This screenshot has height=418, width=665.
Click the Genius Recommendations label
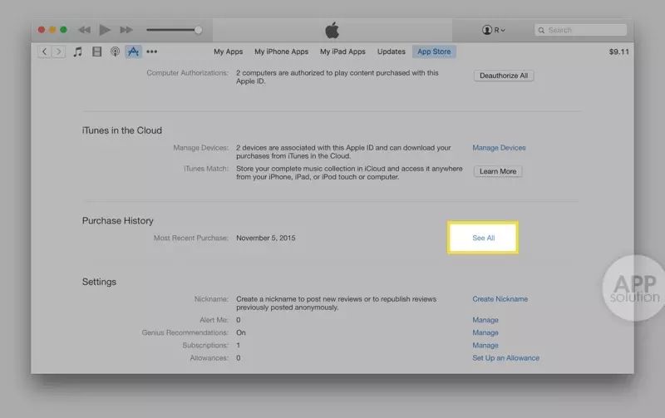click(185, 332)
